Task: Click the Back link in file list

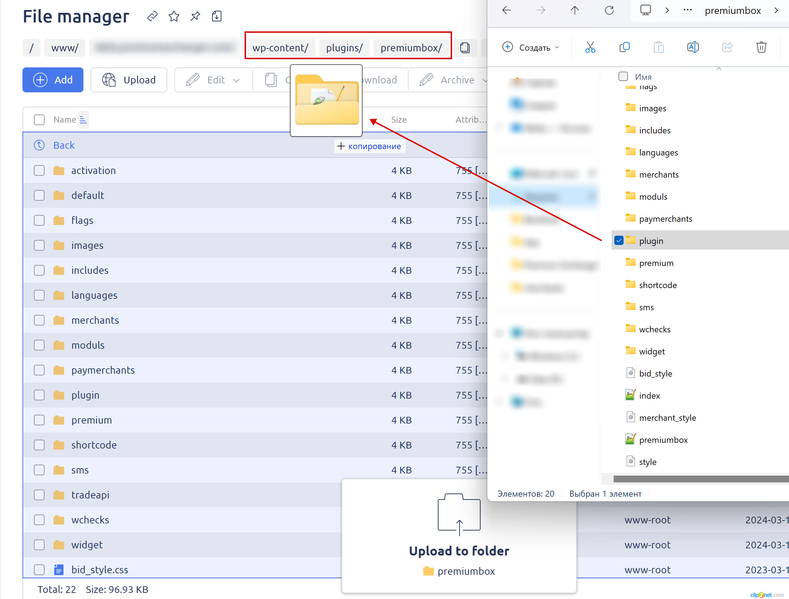Action: click(x=64, y=145)
